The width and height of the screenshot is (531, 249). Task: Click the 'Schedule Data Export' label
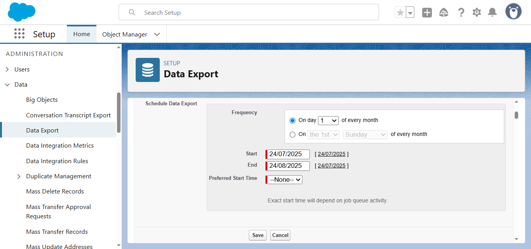click(171, 104)
